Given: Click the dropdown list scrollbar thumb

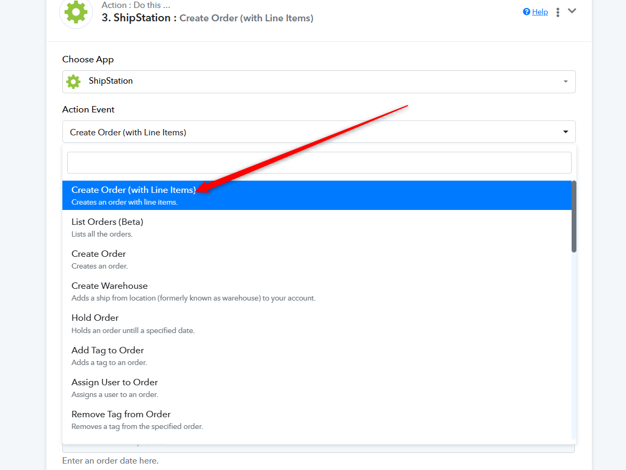Looking at the screenshot, I should click(x=574, y=217).
